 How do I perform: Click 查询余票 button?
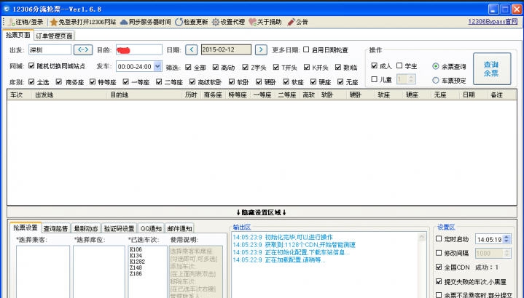click(x=492, y=68)
